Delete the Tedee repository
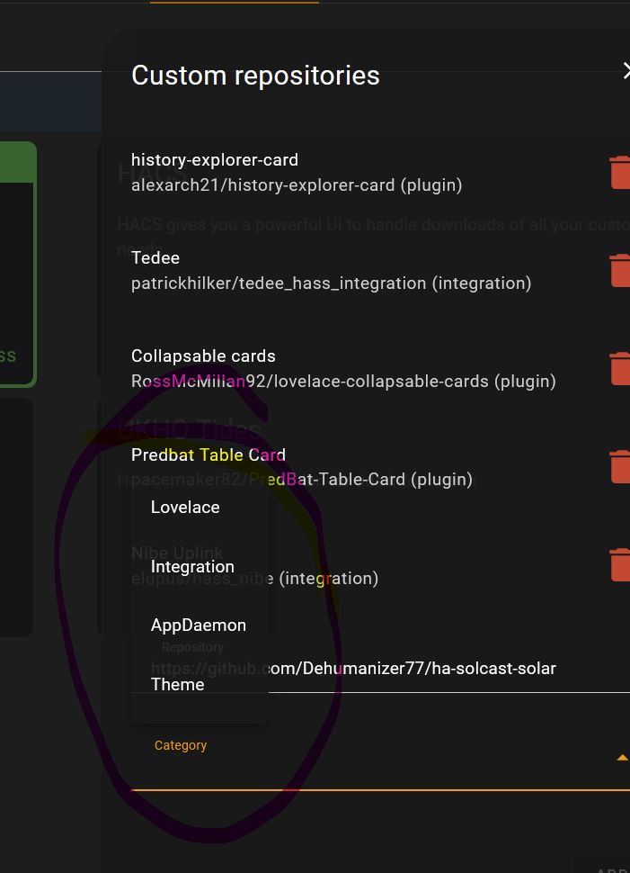This screenshot has height=873, width=630. click(x=620, y=271)
